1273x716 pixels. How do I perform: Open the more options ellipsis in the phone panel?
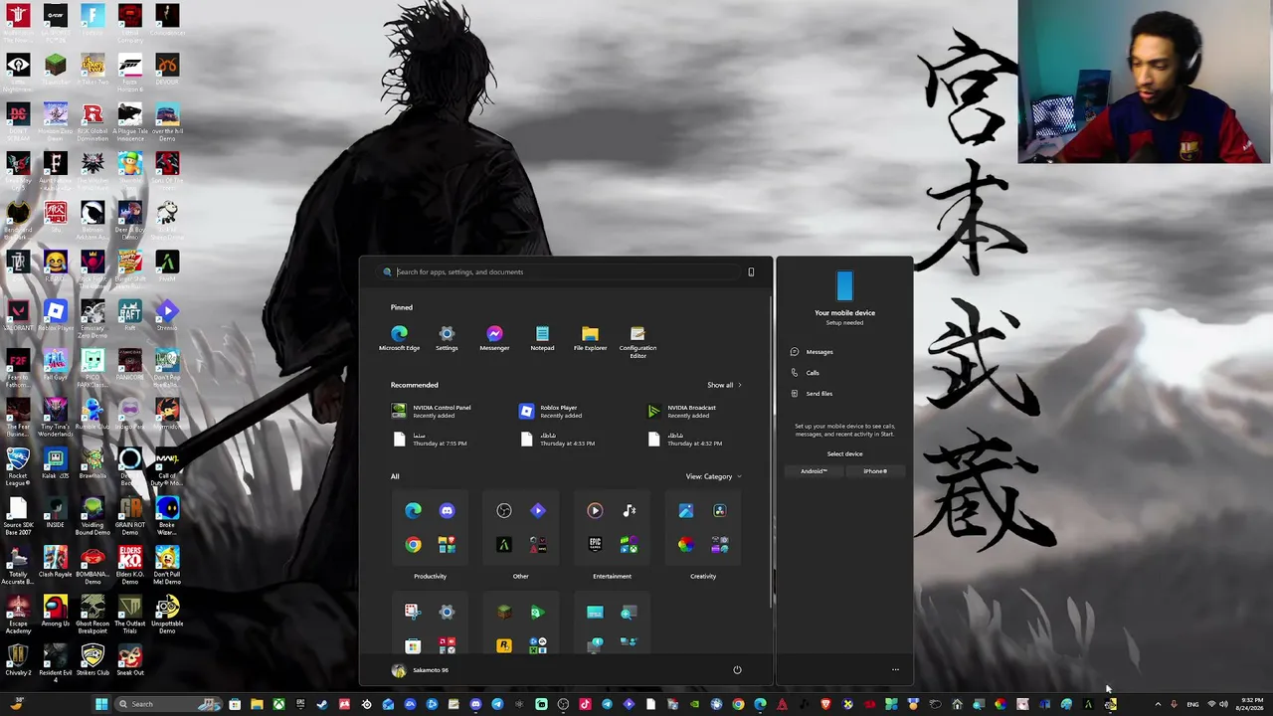pos(895,670)
